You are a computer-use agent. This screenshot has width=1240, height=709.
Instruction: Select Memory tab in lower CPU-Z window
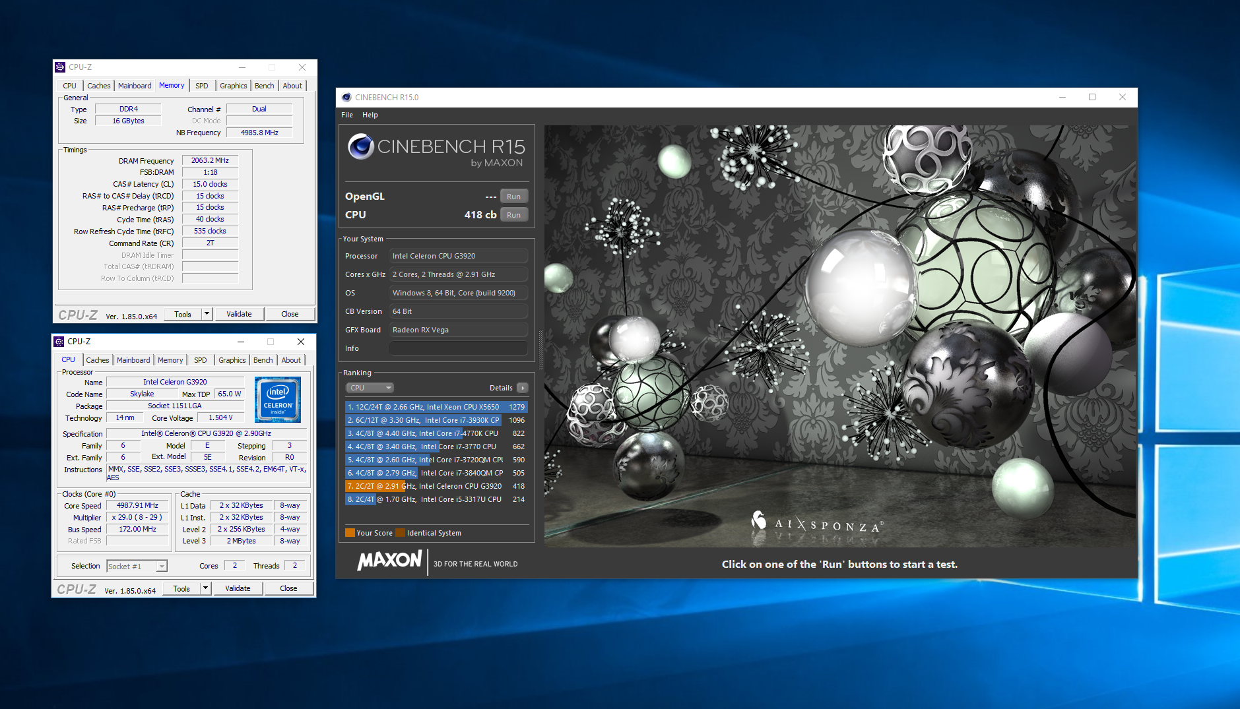[170, 360]
